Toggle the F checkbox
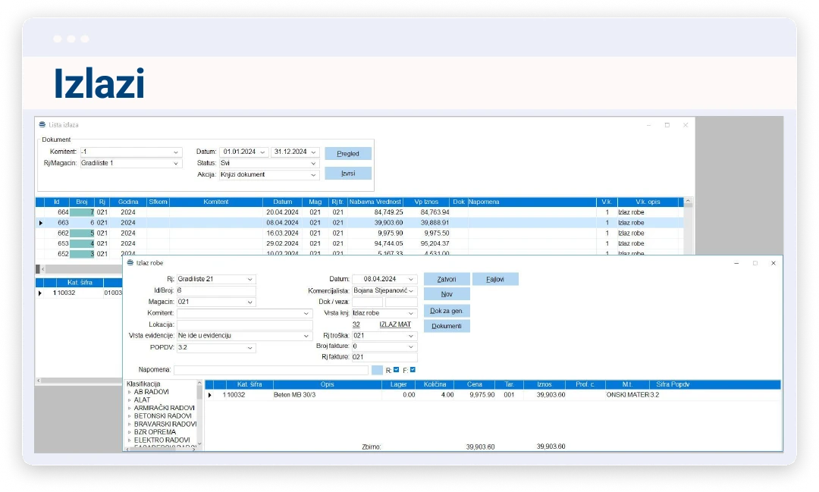819x492 pixels. 413,370
